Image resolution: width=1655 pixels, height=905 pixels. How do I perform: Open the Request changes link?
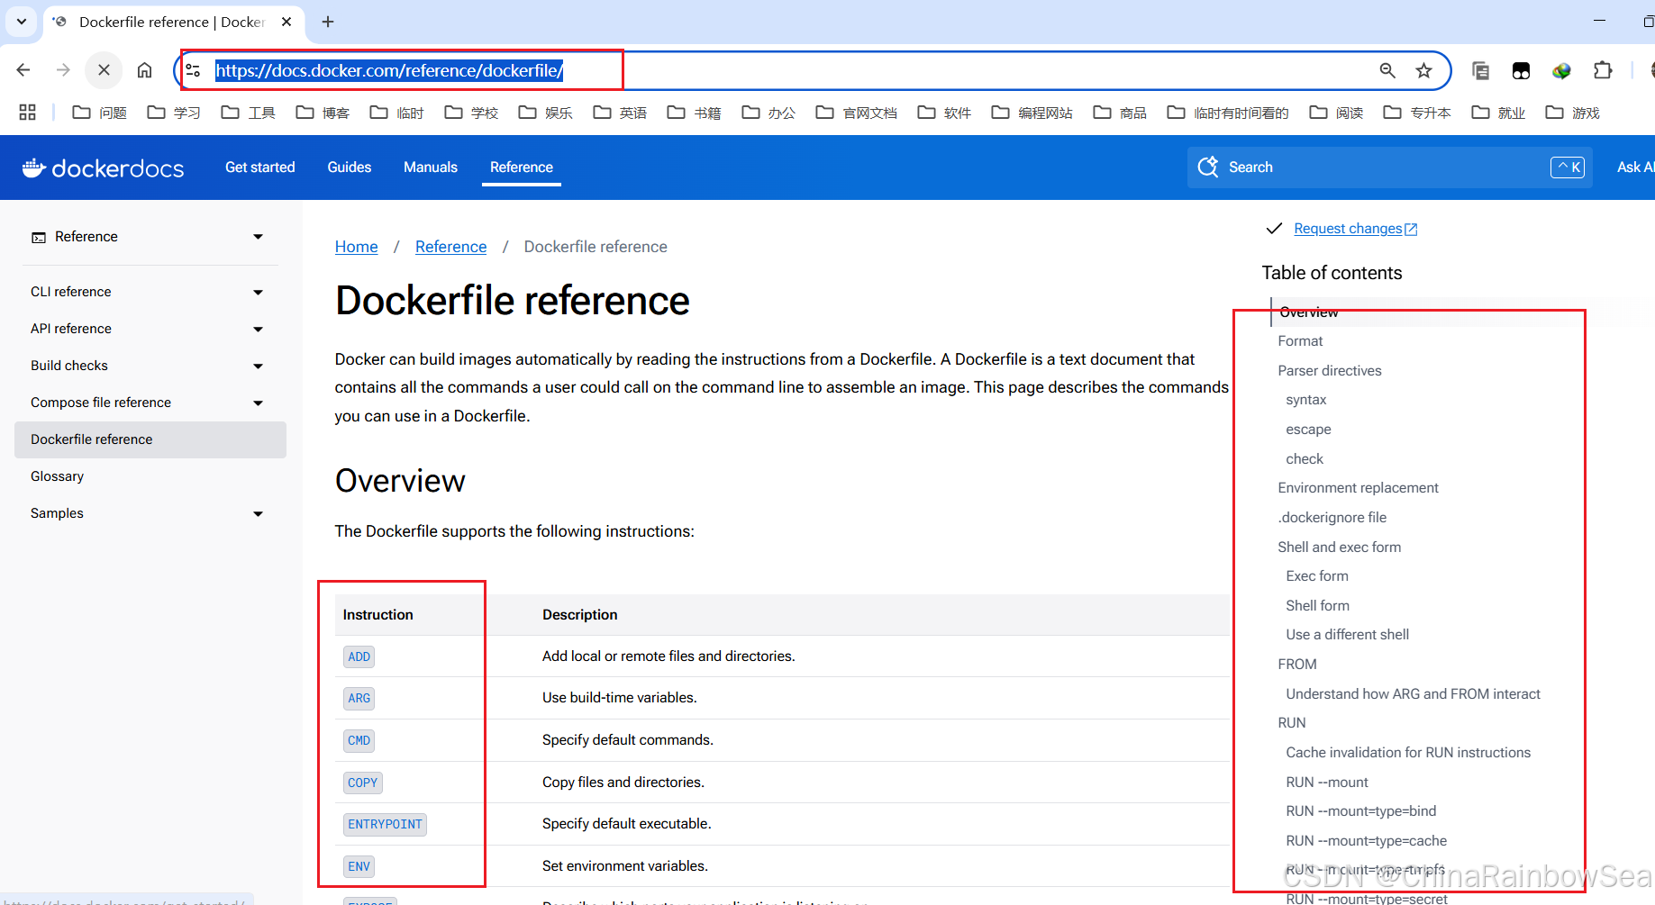click(1348, 228)
